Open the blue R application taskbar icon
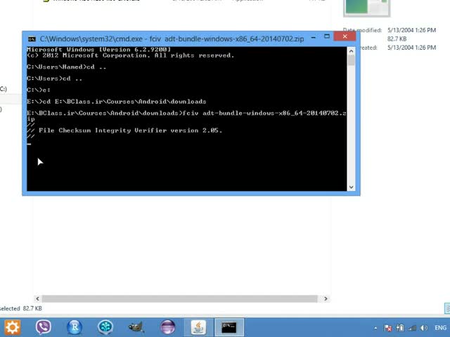Viewport: 450px width, 337px height. click(x=75, y=327)
